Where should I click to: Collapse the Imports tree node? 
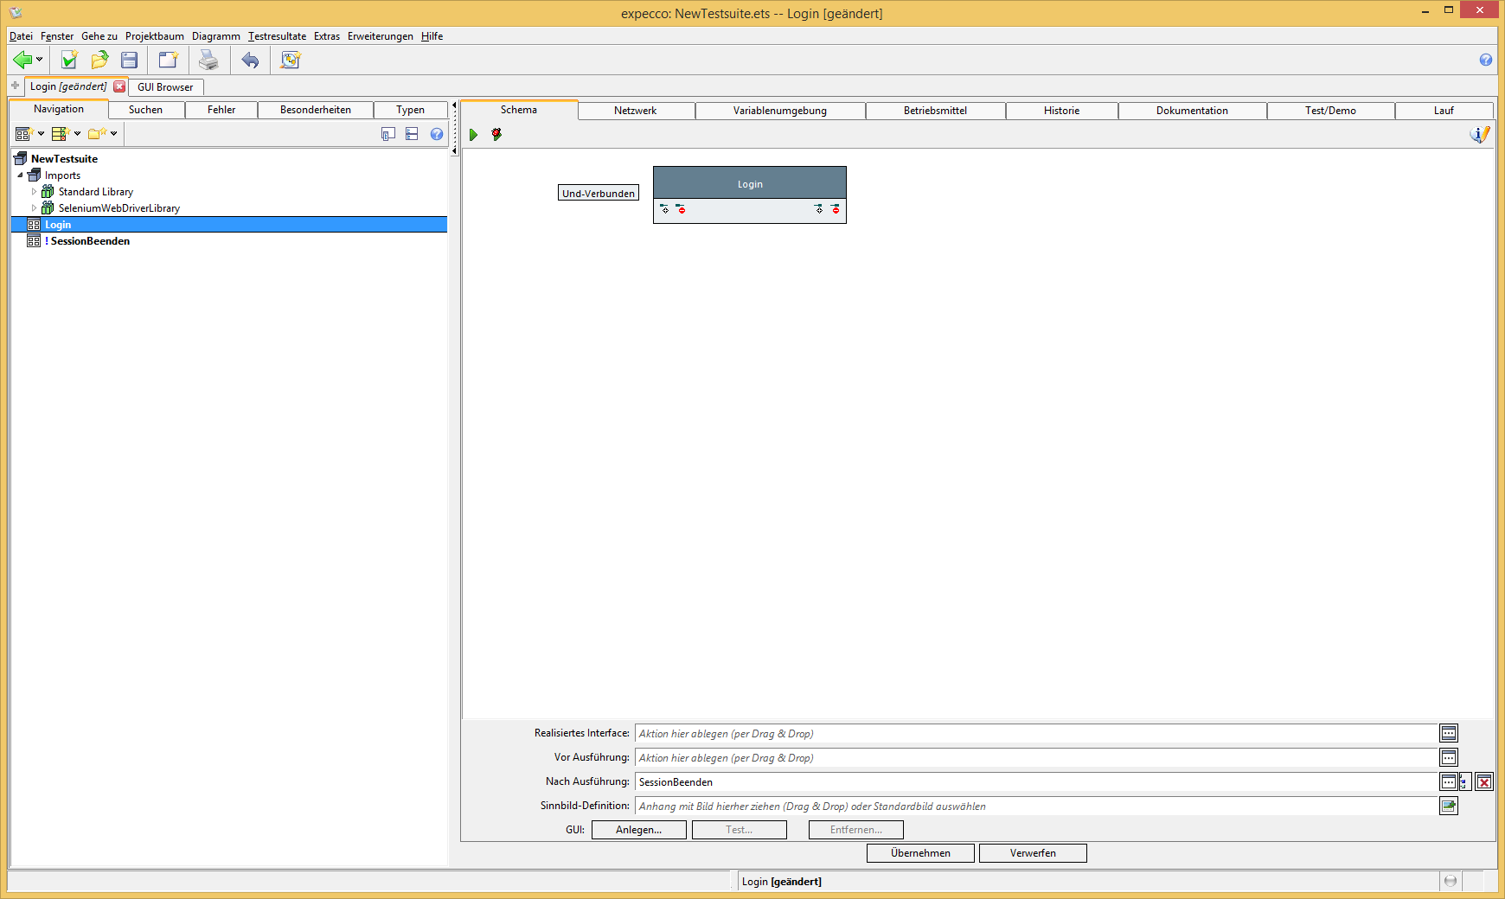tap(21, 175)
